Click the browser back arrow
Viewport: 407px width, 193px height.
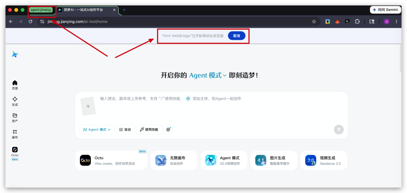(x=11, y=21)
